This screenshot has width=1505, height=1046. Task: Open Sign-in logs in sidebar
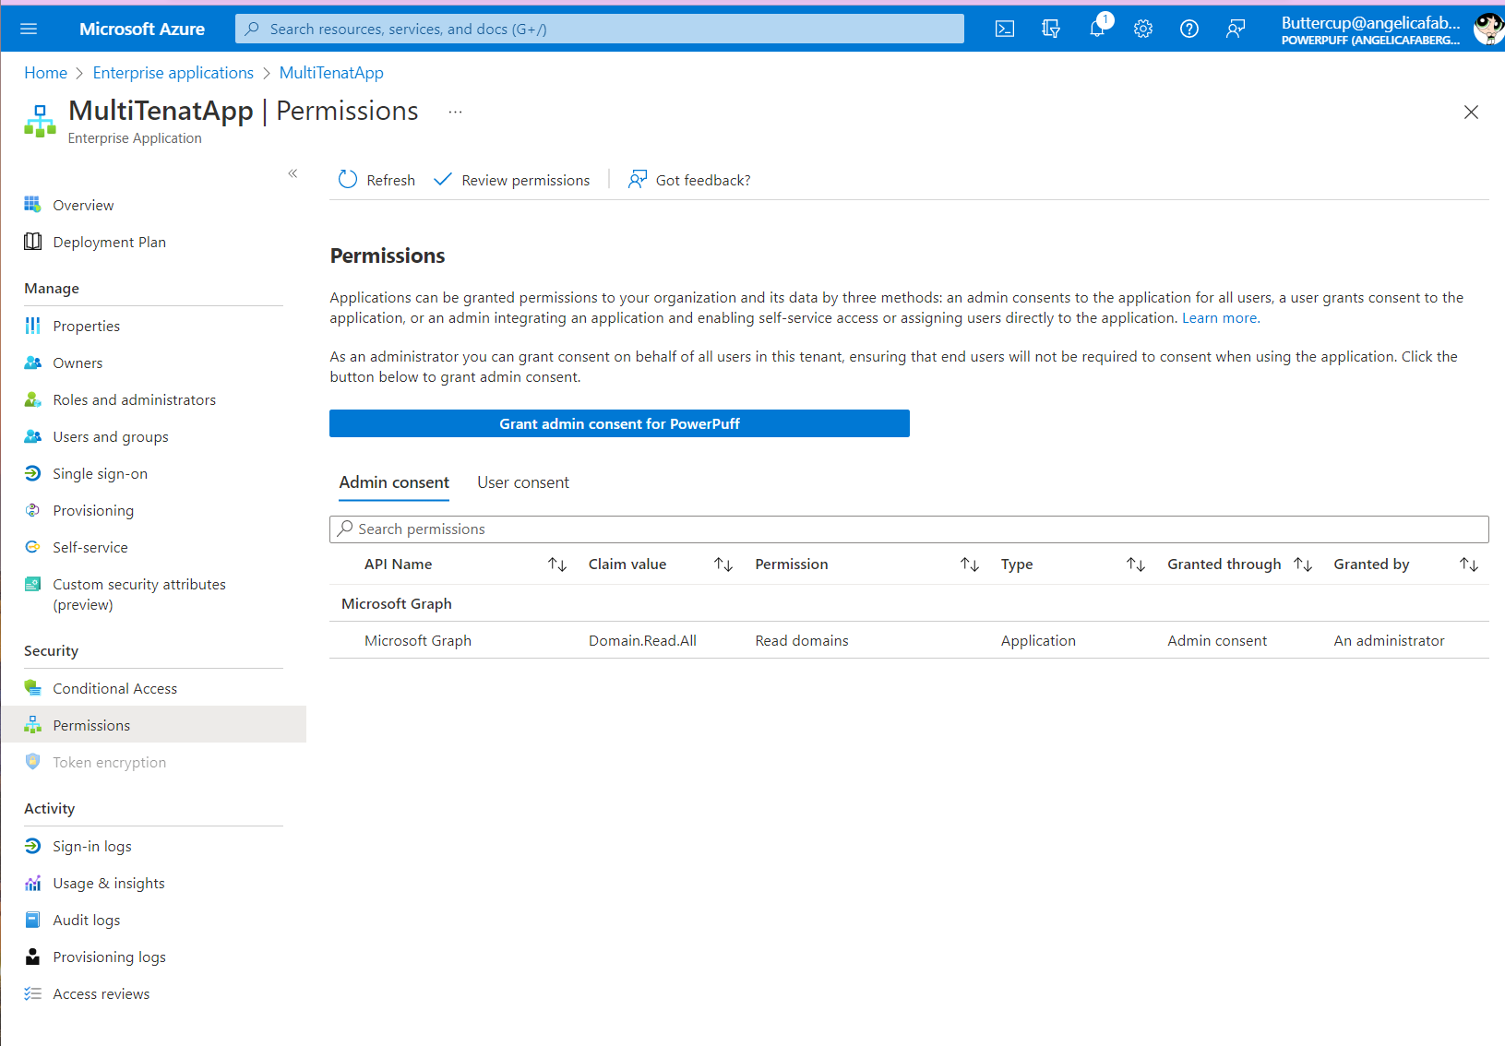pos(91,846)
